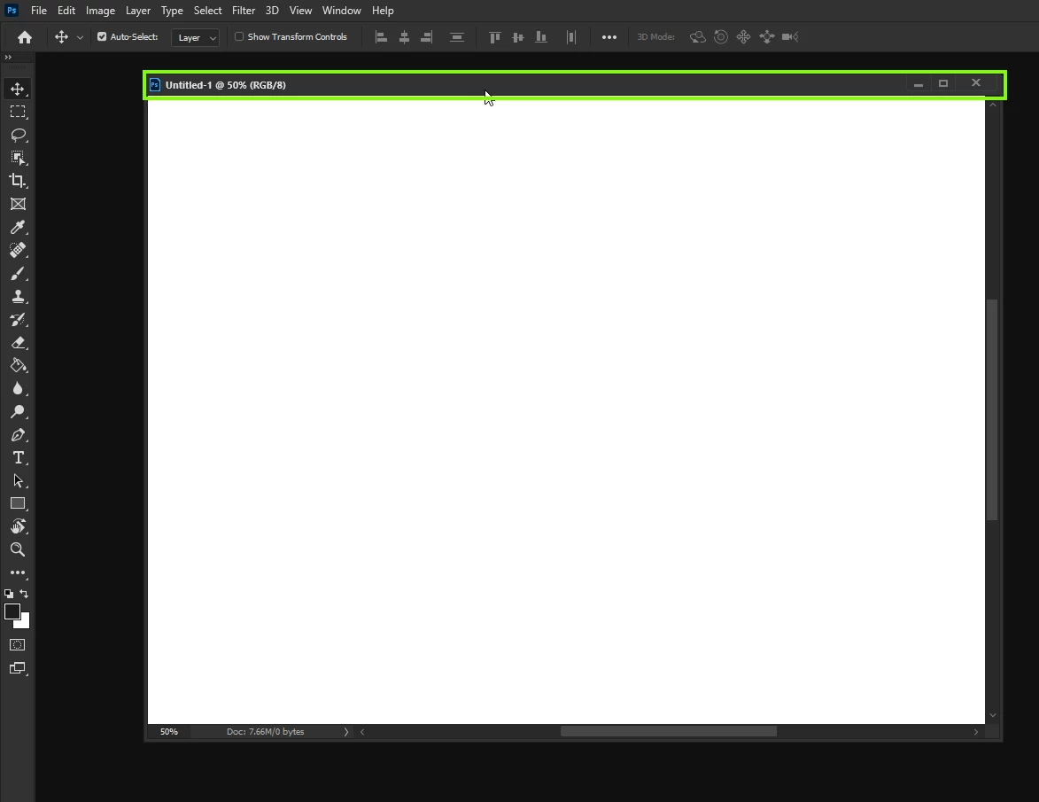Open the Filter menu

point(244,11)
